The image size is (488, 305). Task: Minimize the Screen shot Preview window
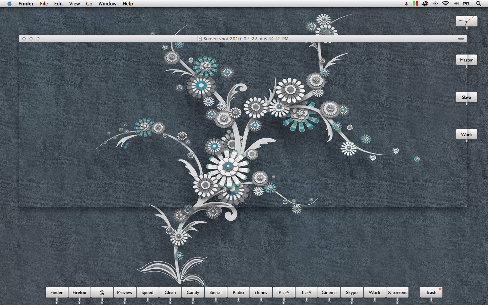click(31, 39)
